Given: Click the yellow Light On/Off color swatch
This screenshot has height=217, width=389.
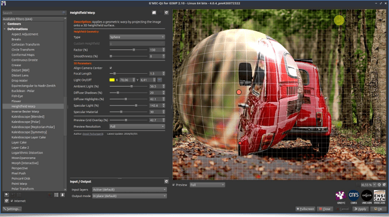Looking at the screenshot, I should [x=112, y=80].
